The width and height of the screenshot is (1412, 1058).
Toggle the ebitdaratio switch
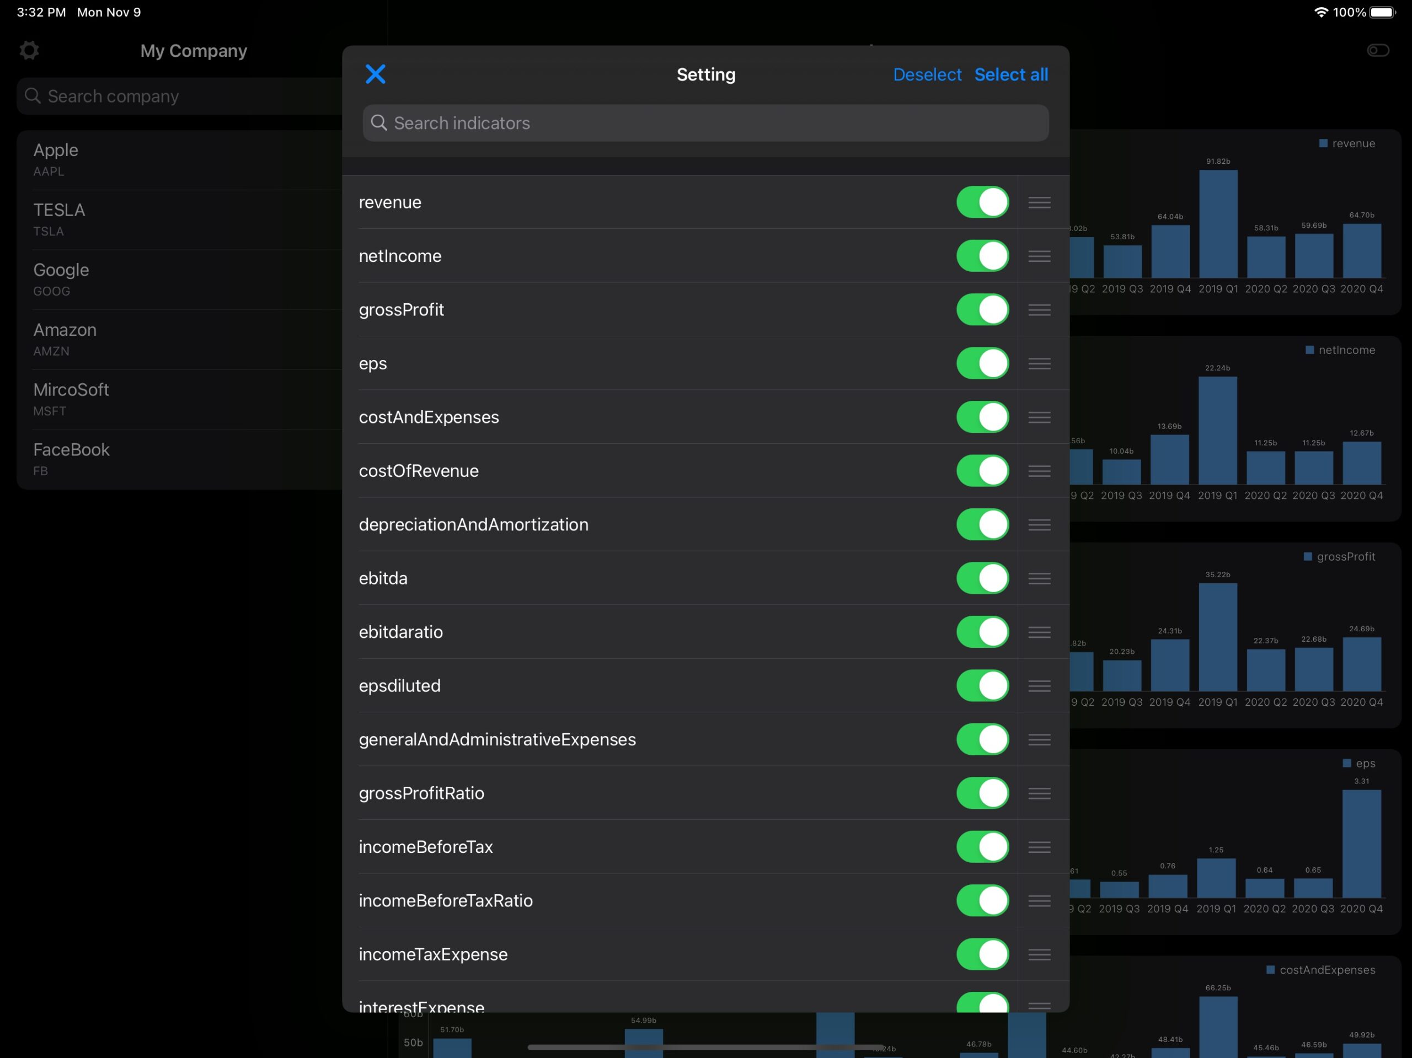point(982,632)
